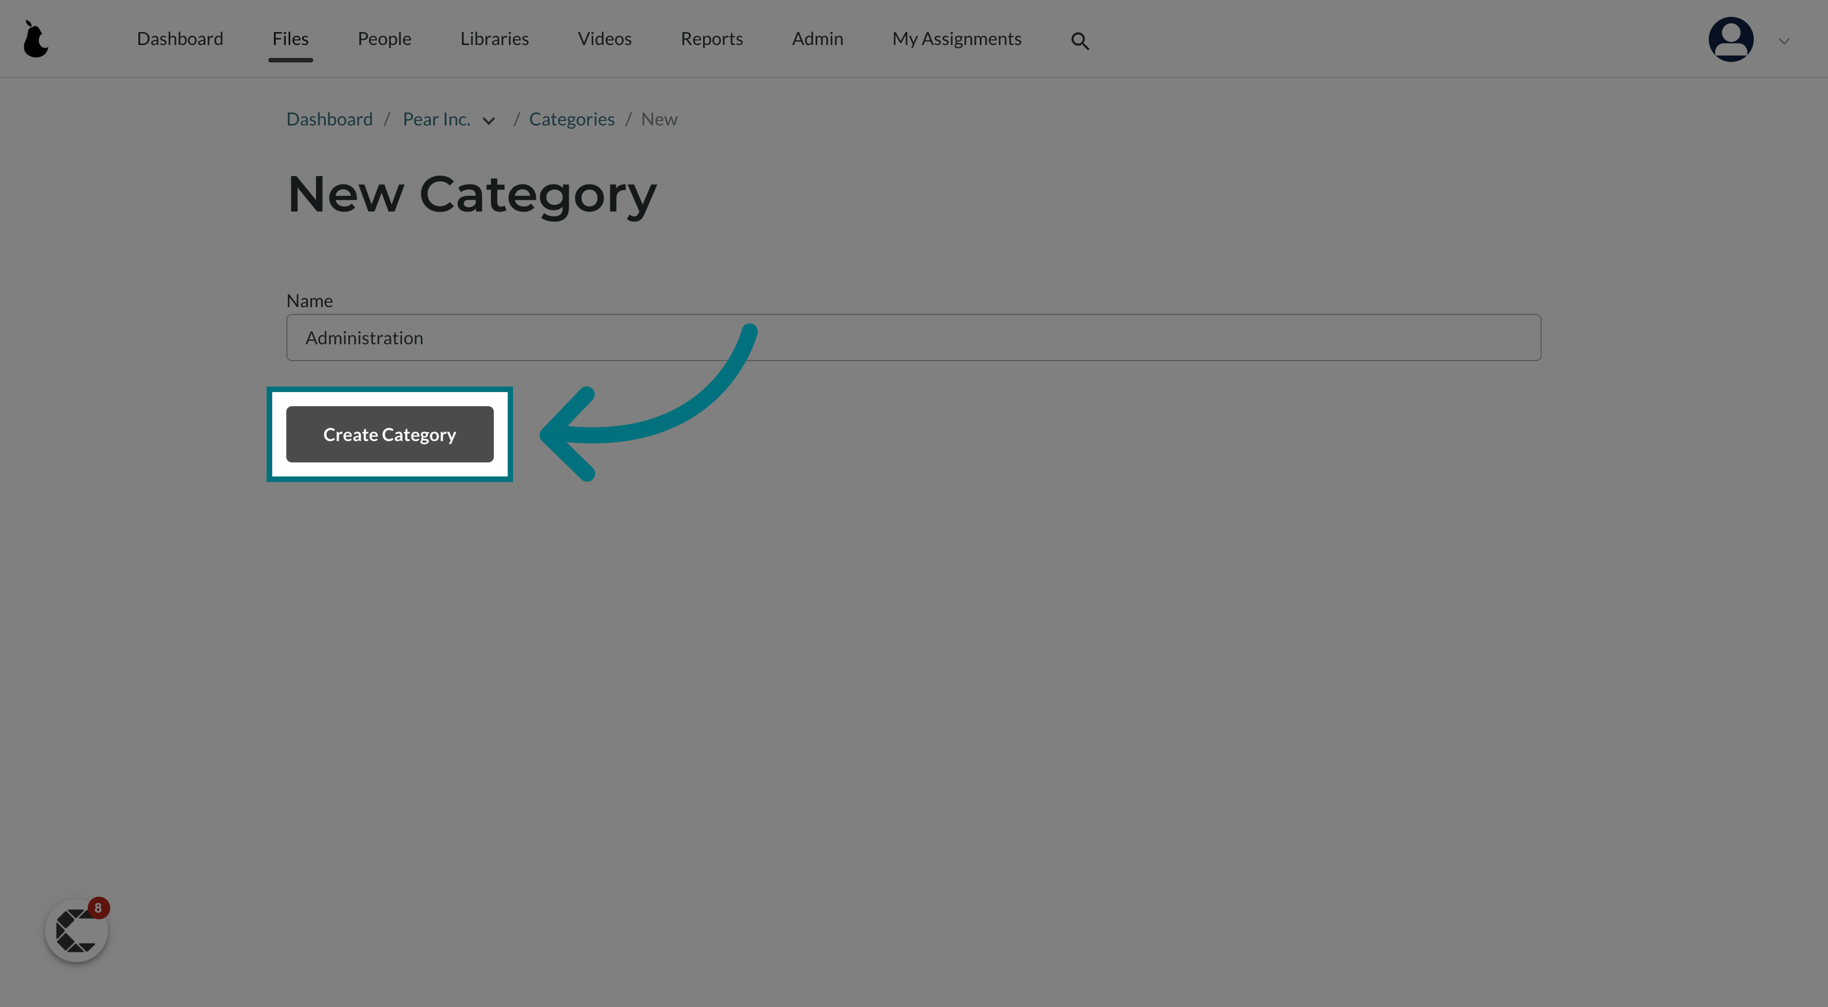The image size is (1828, 1007).
Task: Click the Reports navigation icon
Action: point(712,38)
